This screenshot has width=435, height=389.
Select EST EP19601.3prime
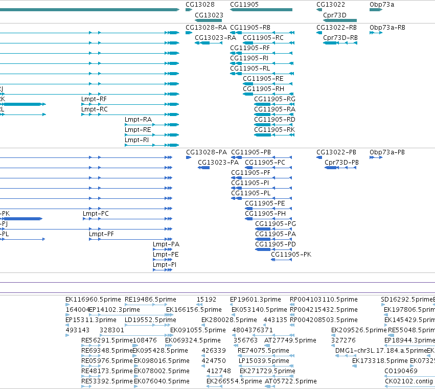tap(256, 300)
